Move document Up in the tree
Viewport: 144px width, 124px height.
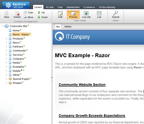(x=41, y=12)
